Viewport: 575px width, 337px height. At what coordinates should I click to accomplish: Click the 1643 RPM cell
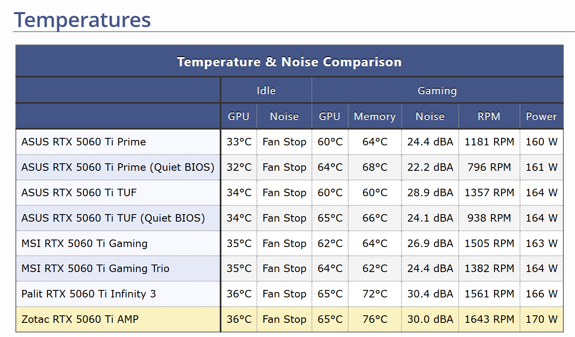489,320
